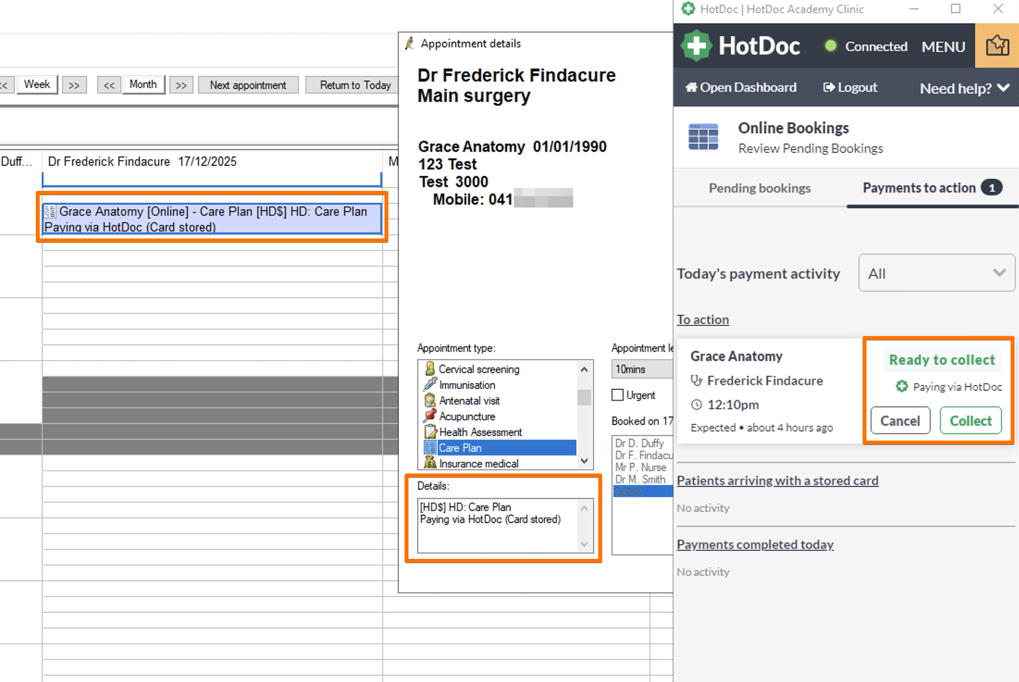Viewport: 1019px width, 682px height.
Task: Click Logout in HotDoc sidebar
Action: pyautogui.click(x=850, y=87)
